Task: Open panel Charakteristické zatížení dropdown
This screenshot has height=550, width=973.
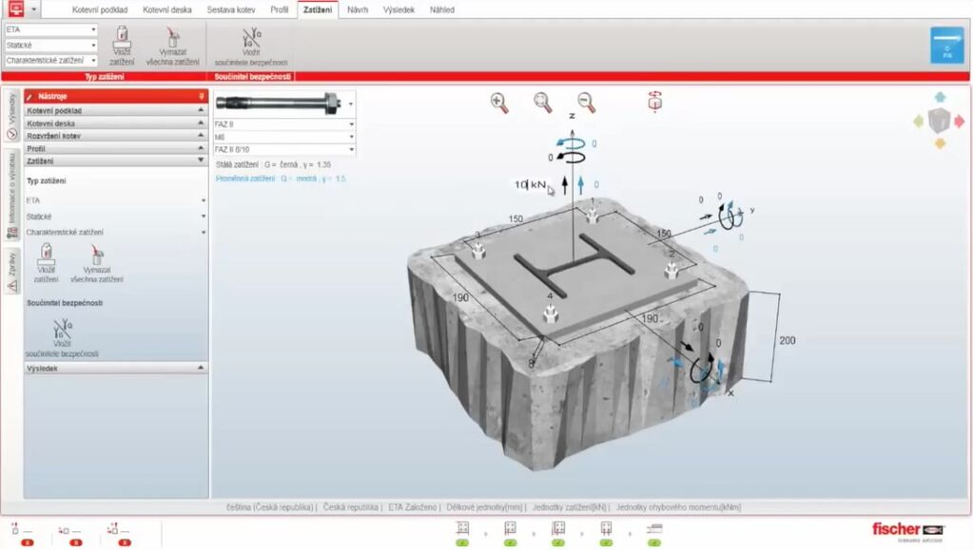Action: click(115, 233)
